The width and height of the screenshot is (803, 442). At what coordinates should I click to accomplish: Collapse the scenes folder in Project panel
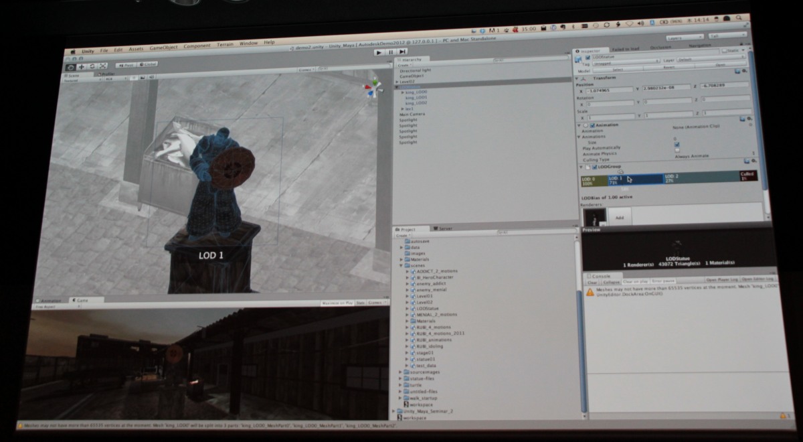click(x=401, y=265)
